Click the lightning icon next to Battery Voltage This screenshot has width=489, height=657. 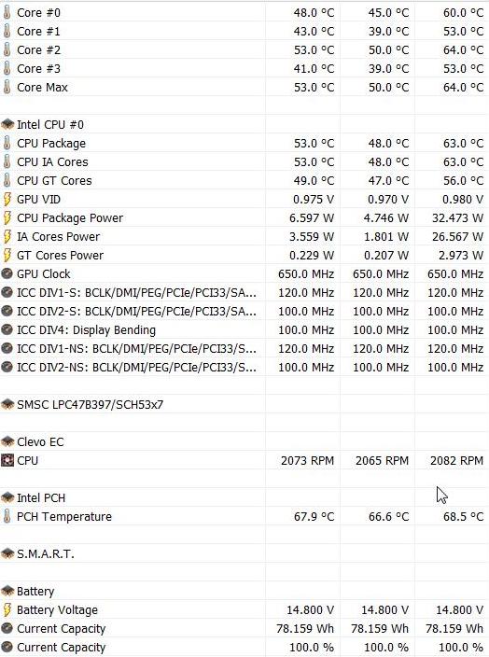7,610
